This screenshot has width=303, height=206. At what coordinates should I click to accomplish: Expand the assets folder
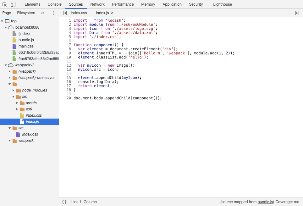[17, 103]
